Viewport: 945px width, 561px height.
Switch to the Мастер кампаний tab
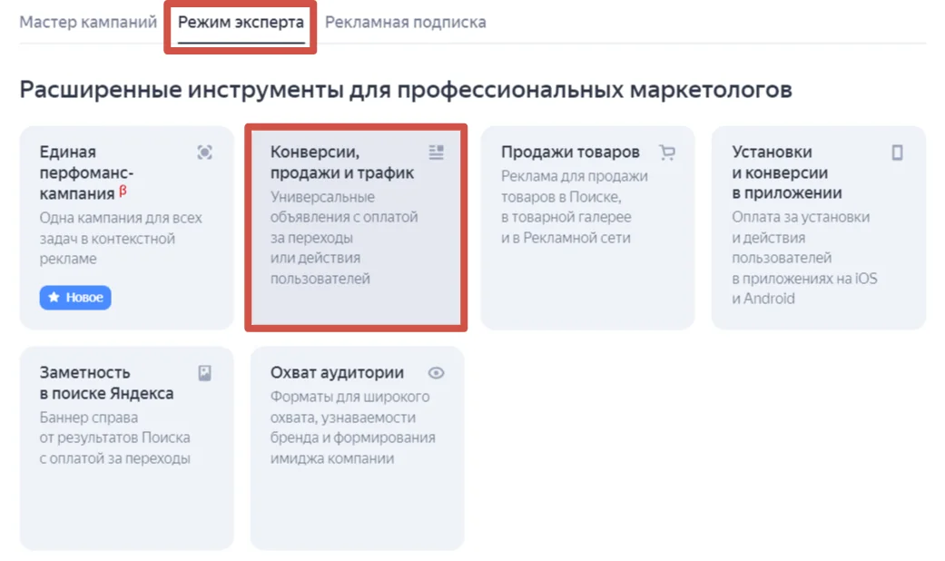pyautogui.click(x=88, y=23)
